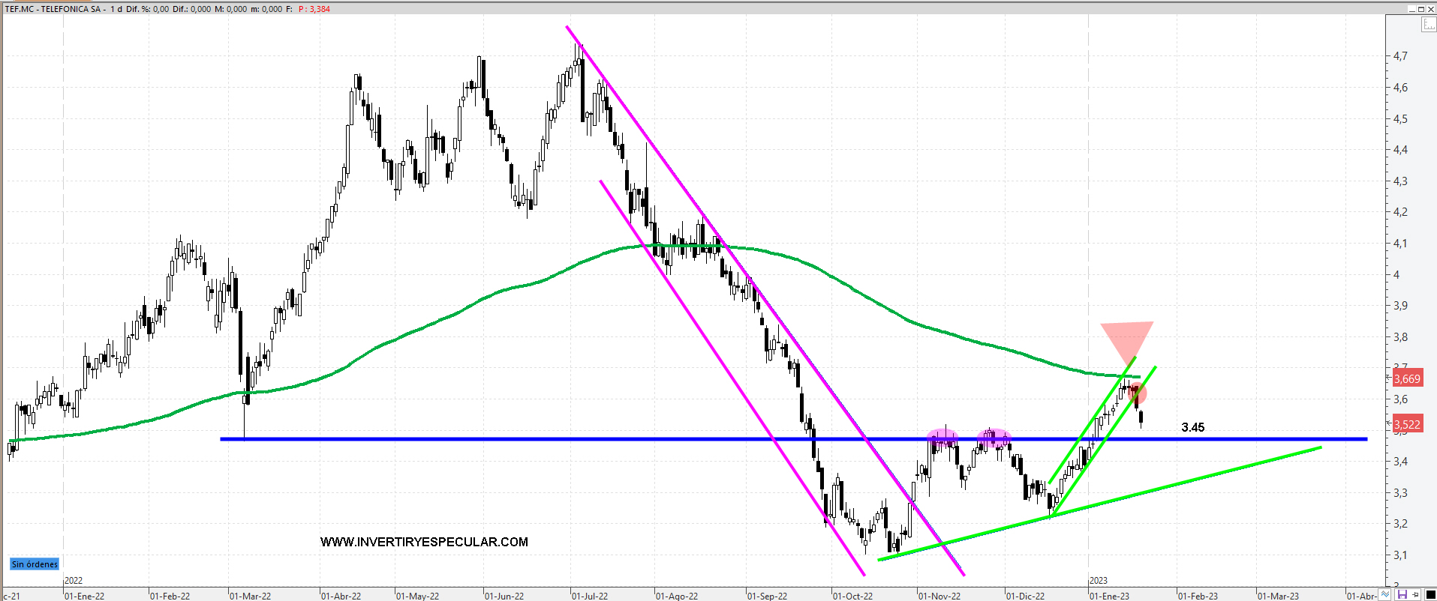
Task: Close the TEF.MC chart window
Action: click(1430, 9)
